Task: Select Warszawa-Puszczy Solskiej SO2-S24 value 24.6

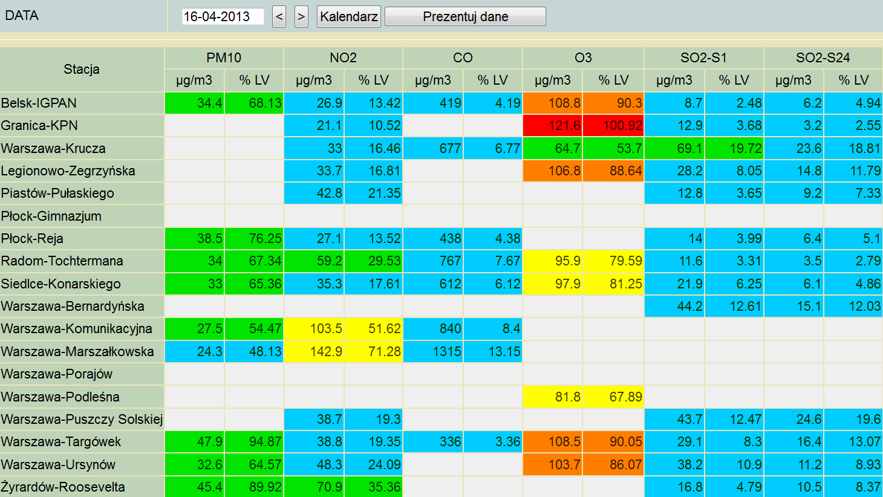Action: tap(793, 419)
